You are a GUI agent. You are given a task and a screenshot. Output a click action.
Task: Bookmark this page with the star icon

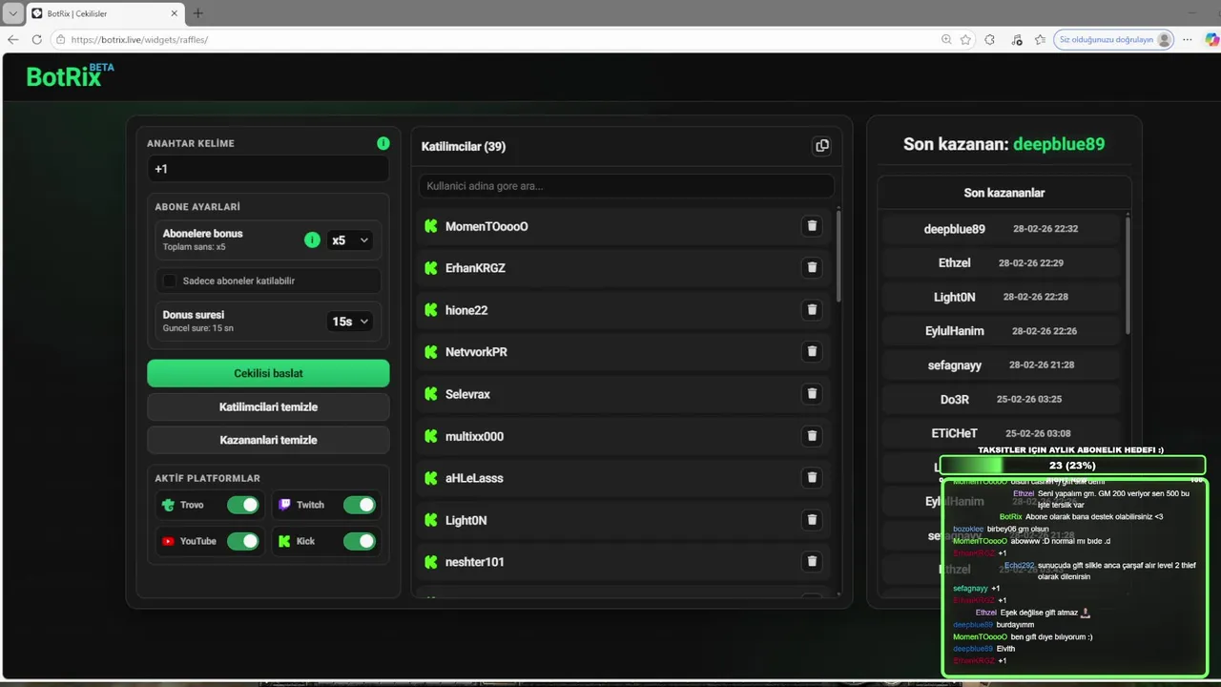(965, 40)
